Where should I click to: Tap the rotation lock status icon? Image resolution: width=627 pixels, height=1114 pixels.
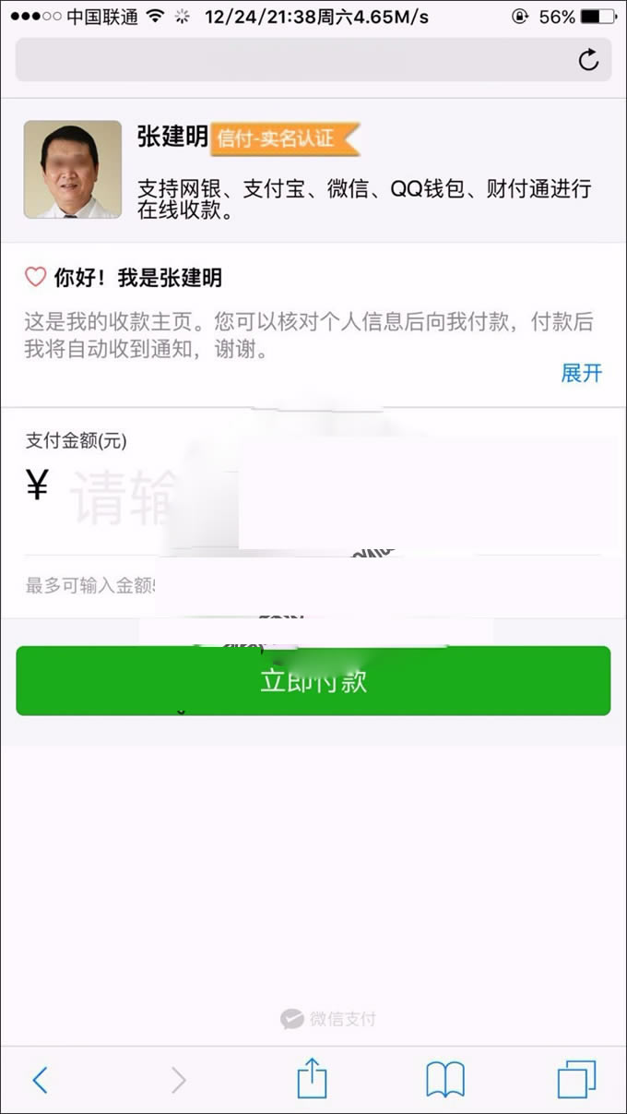tap(520, 17)
